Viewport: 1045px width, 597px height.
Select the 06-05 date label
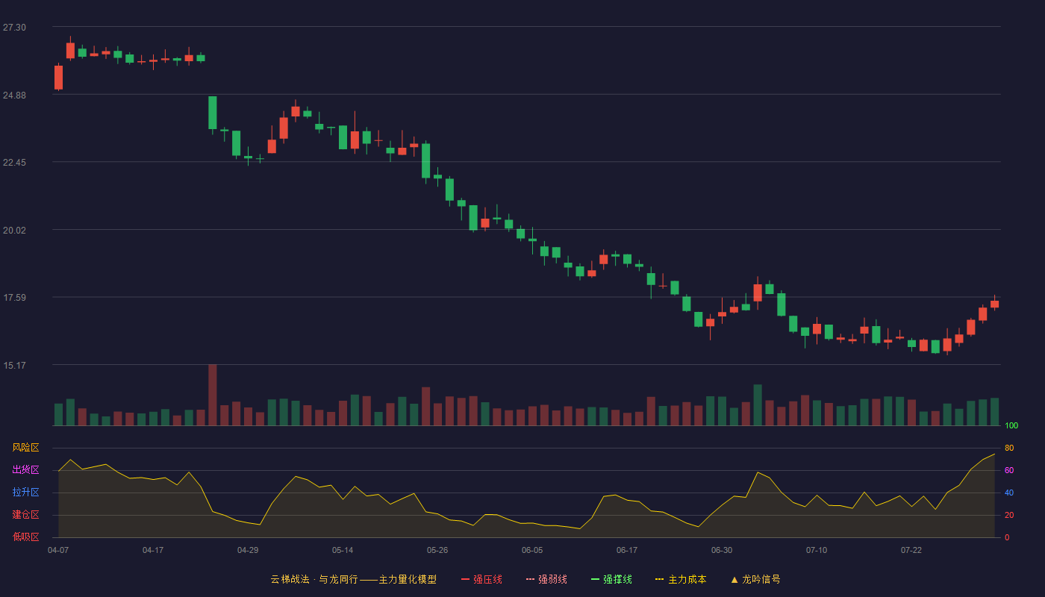(532, 550)
